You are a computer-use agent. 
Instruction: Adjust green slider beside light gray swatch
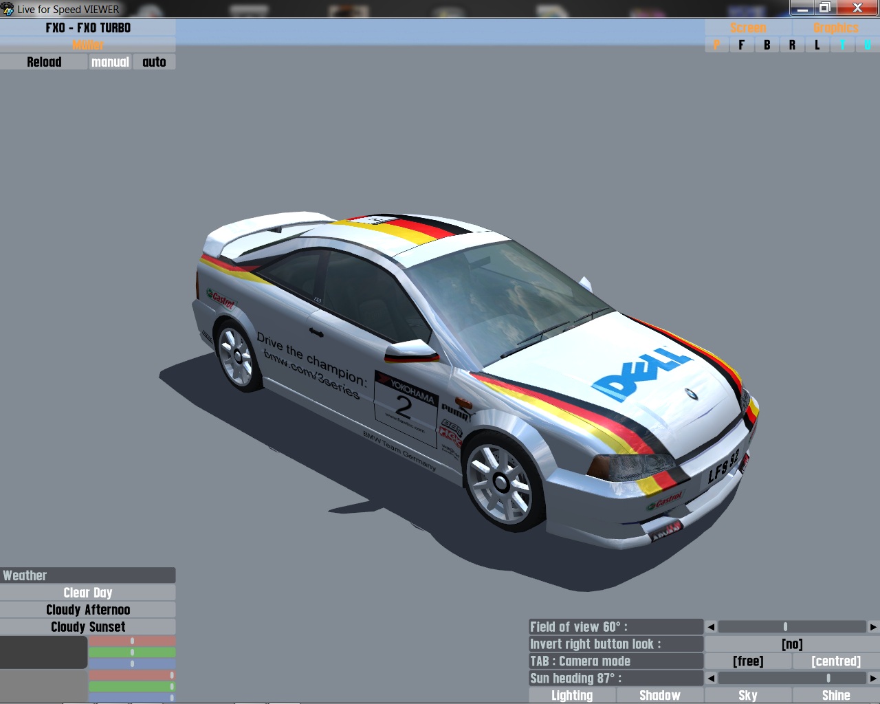[132, 686]
